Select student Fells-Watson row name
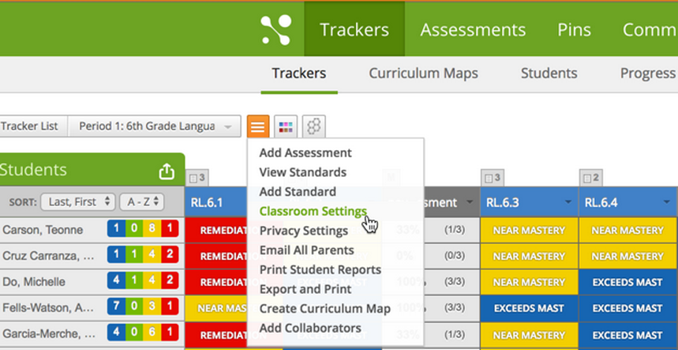Screen dimensions: 678x350 tap(47, 308)
